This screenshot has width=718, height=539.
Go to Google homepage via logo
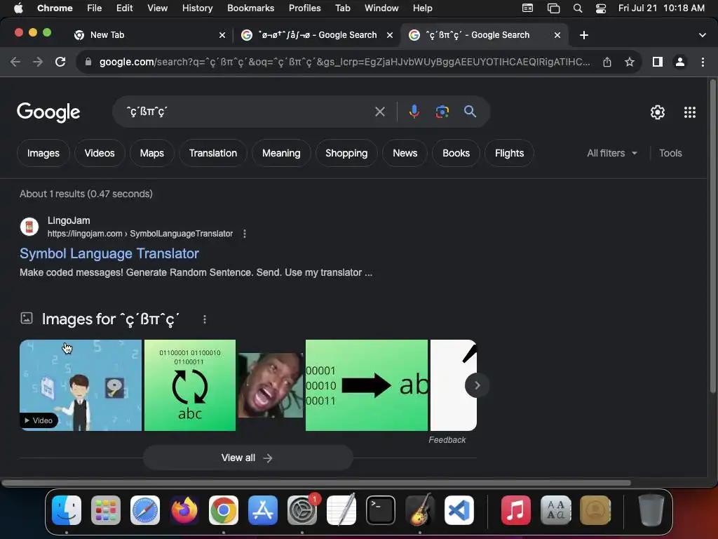coord(48,112)
